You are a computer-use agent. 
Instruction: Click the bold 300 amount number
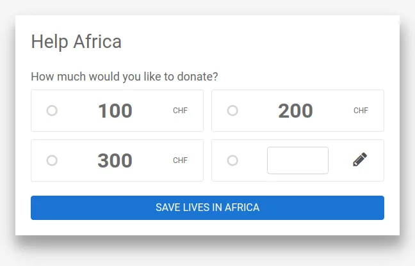tap(115, 160)
